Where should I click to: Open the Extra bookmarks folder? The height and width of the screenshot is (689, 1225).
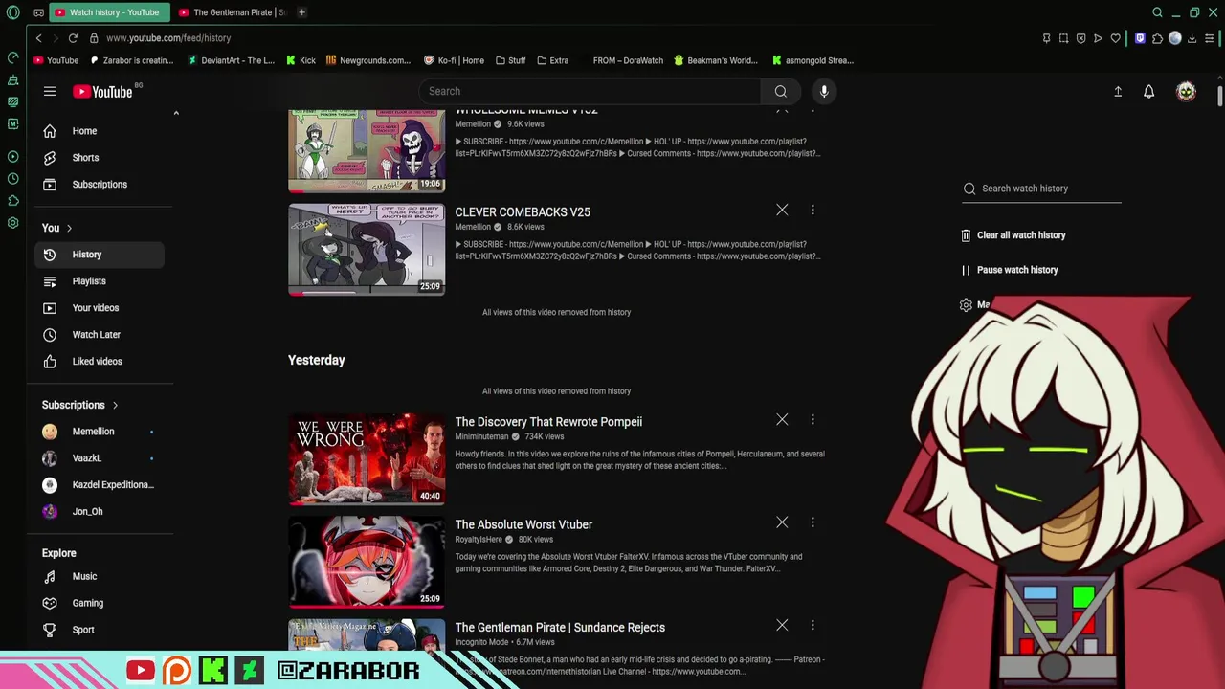tap(553, 60)
